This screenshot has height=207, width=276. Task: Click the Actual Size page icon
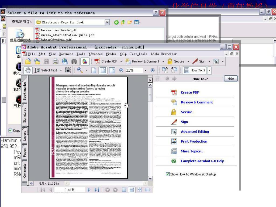(94, 70)
